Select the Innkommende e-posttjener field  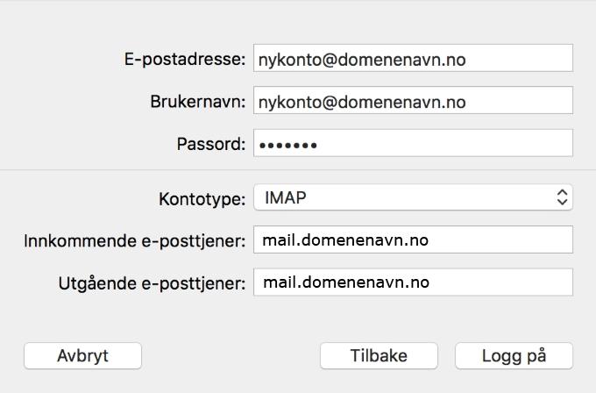[412, 239]
